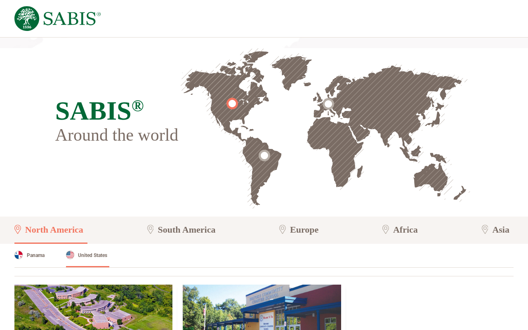Select the North America map marker

pos(232,104)
